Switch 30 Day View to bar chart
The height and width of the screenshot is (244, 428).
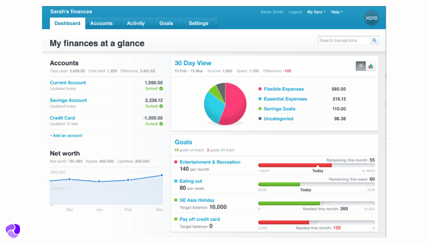pos(371,66)
